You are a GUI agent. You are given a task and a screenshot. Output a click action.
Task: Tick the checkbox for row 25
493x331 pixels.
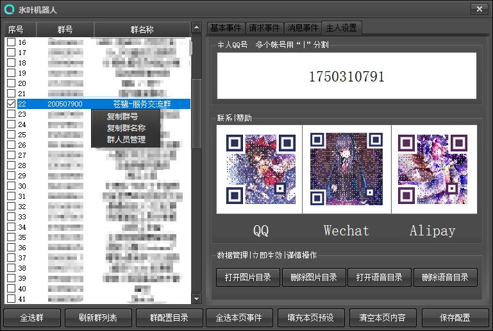(12, 135)
